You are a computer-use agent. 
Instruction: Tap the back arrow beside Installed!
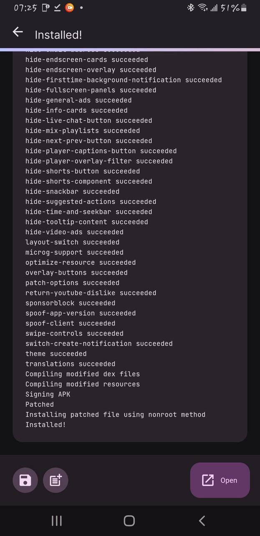point(18,32)
